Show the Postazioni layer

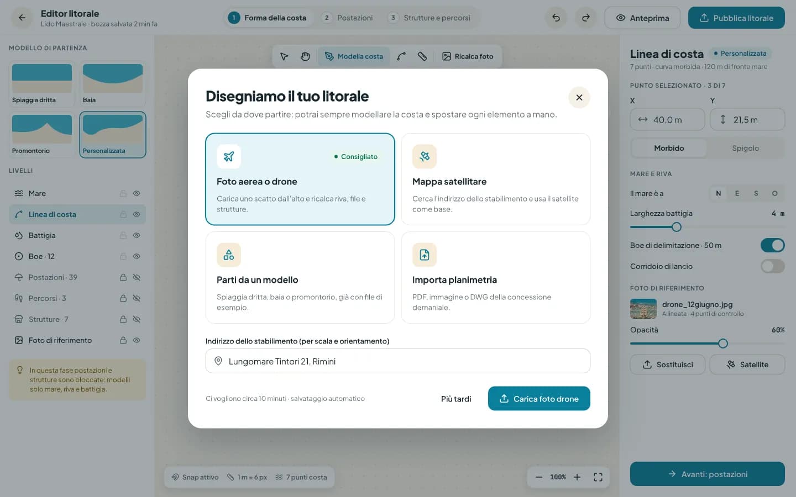pyautogui.click(x=137, y=277)
